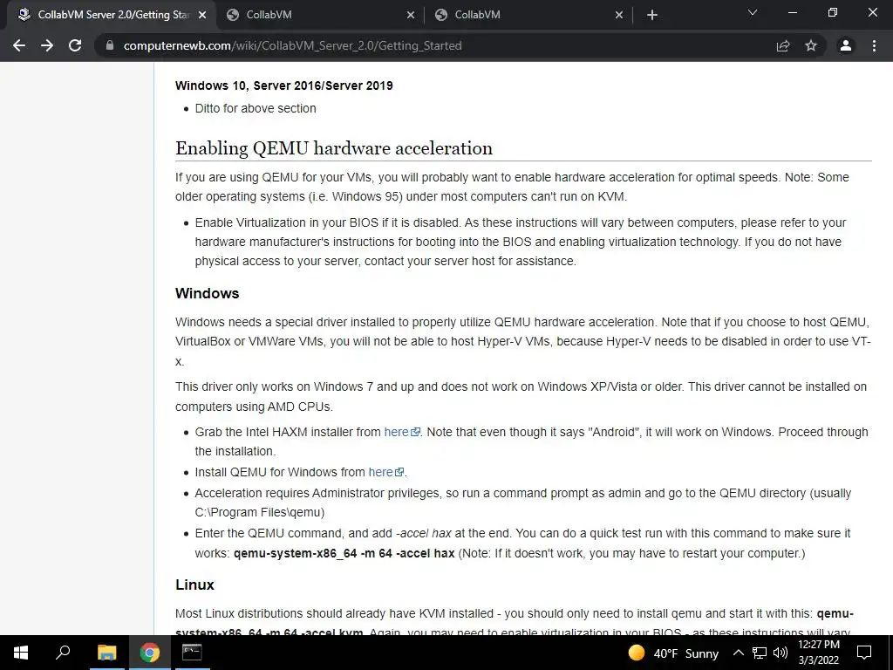Restore down the Chrome window
The height and width of the screenshot is (670, 893).
point(833,12)
